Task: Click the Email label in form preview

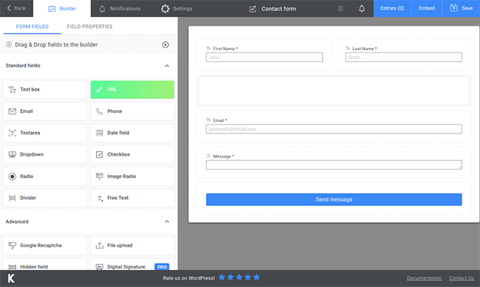Action: coord(220,120)
